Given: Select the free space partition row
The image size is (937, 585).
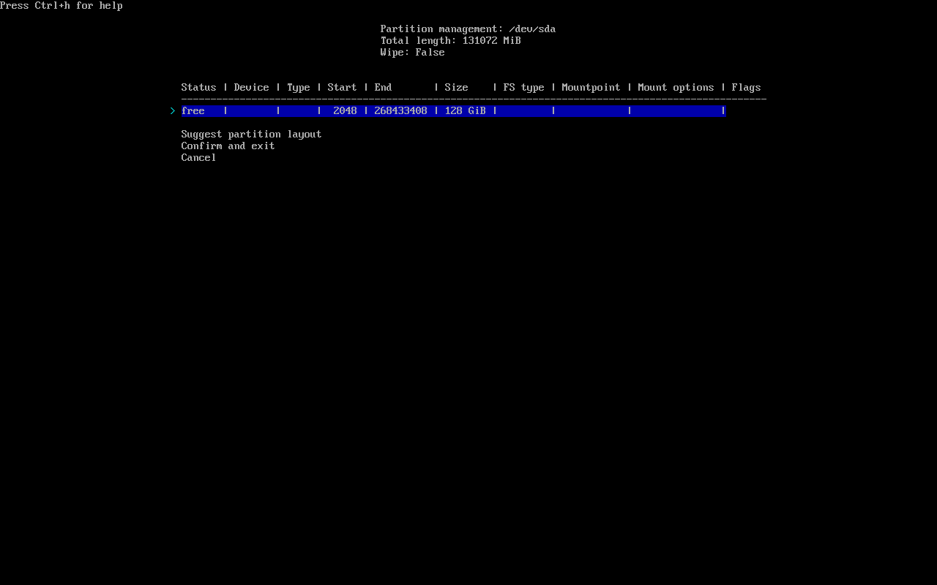Looking at the screenshot, I should [x=452, y=111].
